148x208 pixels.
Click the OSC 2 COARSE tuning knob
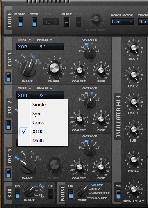tap(80, 119)
